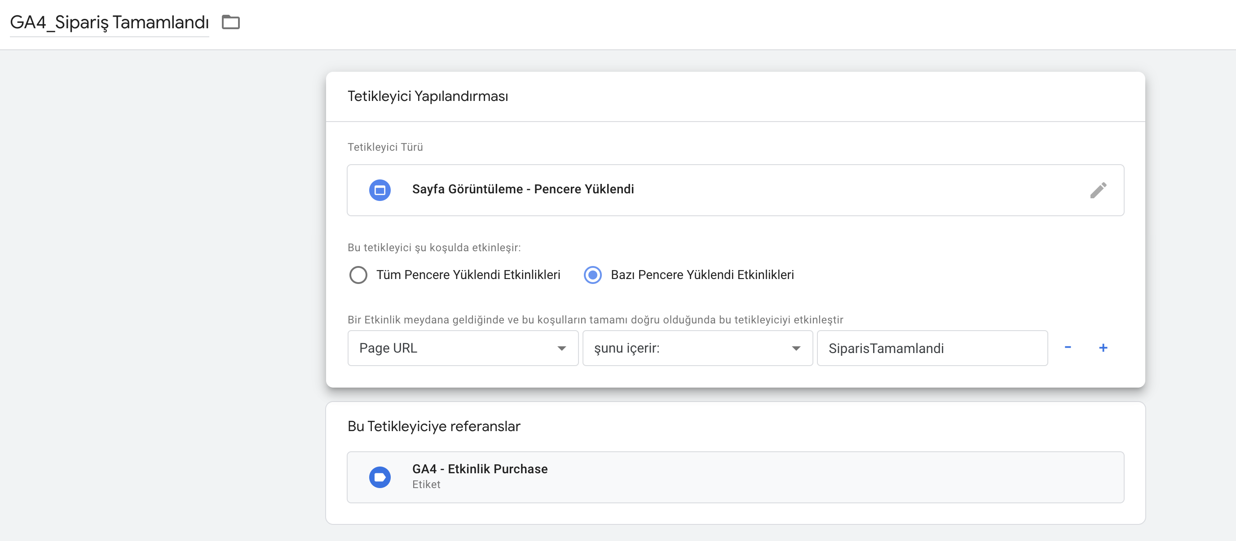Click the Bu Tetikleyiciye referanslar heading

click(x=434, y=426)
